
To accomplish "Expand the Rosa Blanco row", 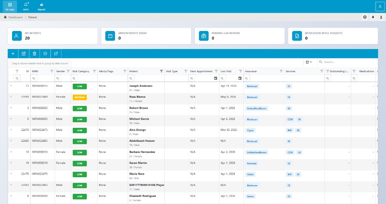I will (x=11, y=97).
